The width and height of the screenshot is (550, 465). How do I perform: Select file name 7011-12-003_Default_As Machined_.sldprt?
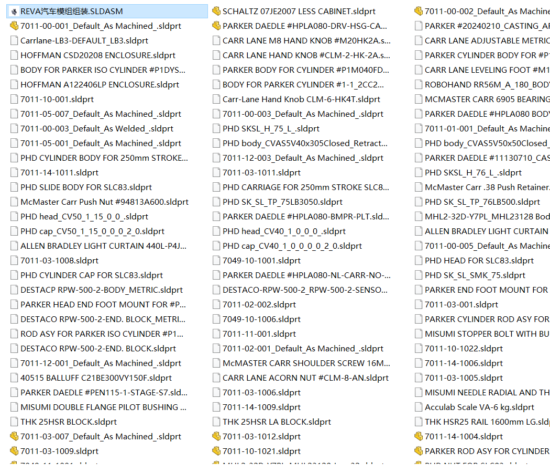click(x=303, y=158)
